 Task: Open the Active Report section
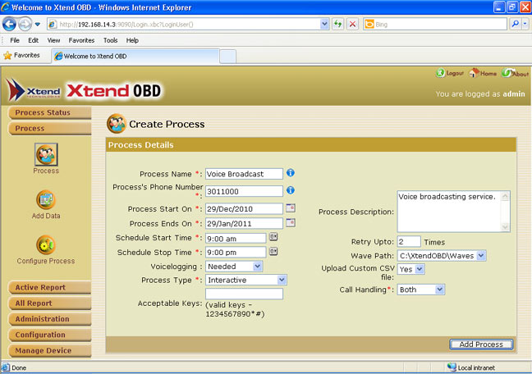[50, 288]
